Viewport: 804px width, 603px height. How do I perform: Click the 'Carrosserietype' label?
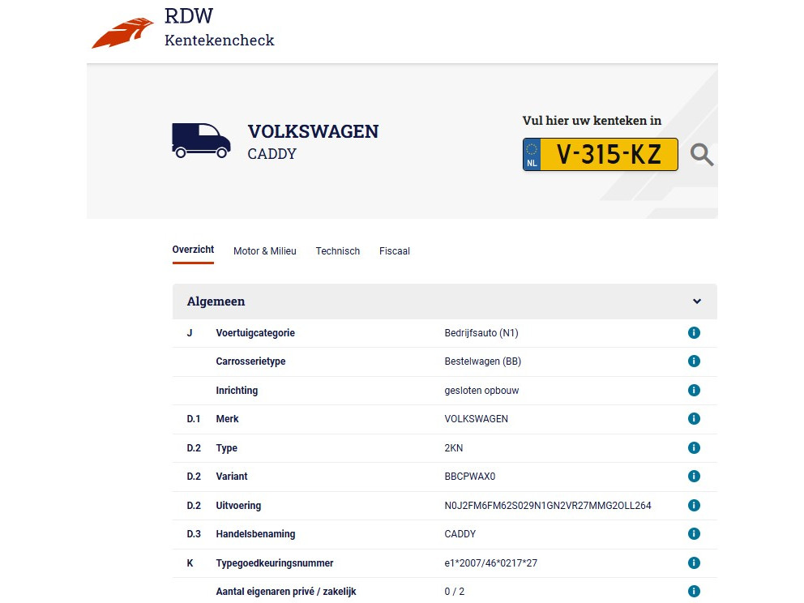coord(250,361)
